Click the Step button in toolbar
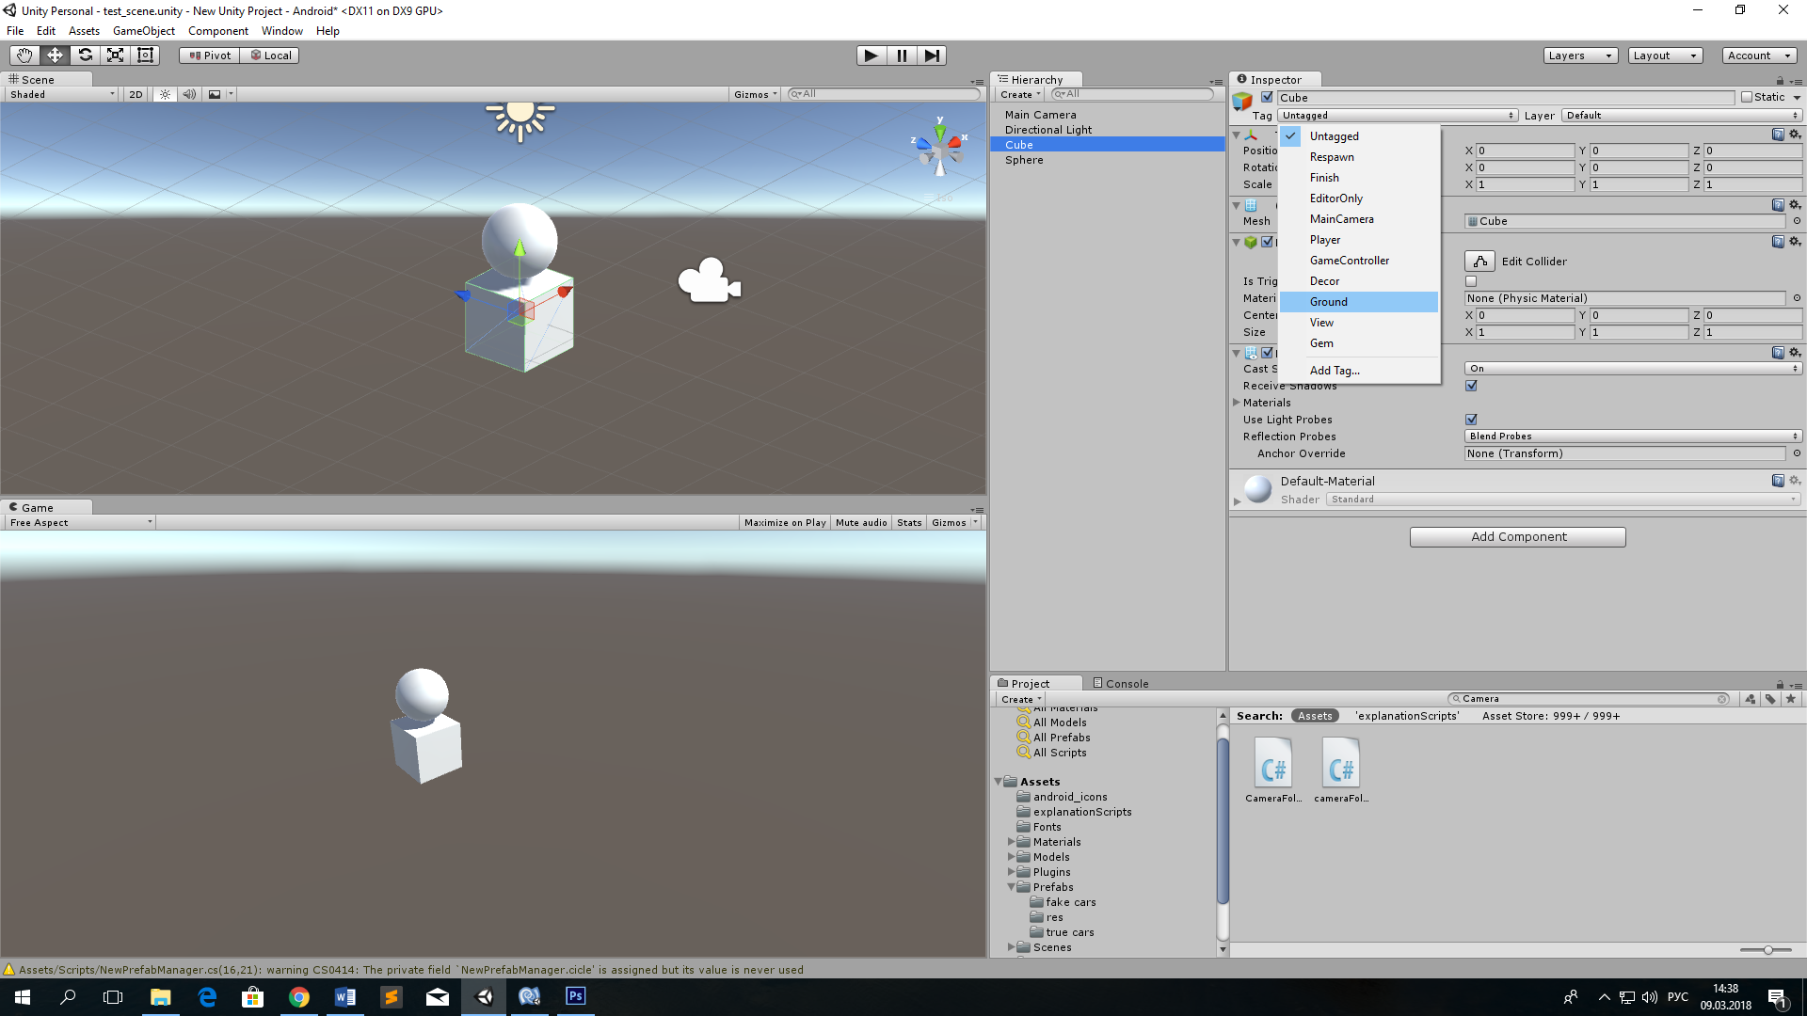This screenshot has height=1016, width=1807. [932, 55]
